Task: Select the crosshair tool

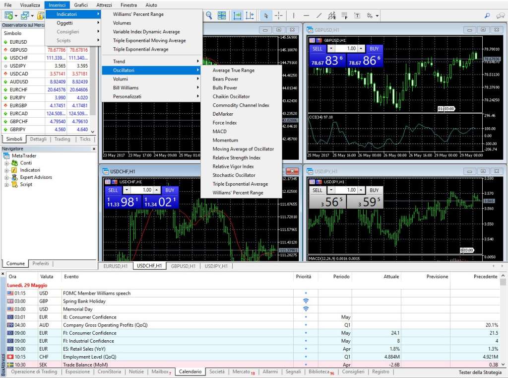Action: 279,15
